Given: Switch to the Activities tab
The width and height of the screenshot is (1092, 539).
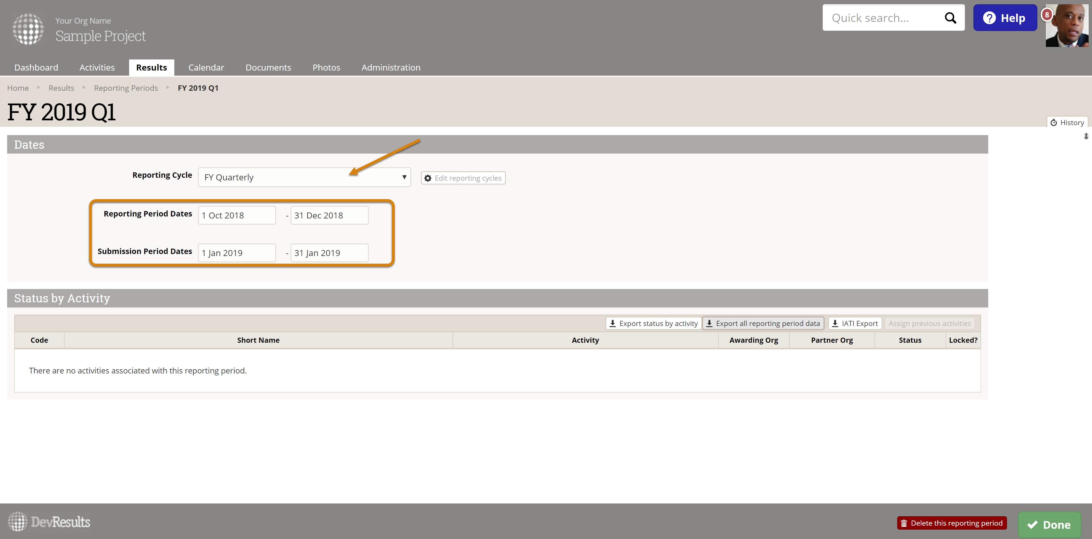Looking at the screenshot, I should pos(97,67).
